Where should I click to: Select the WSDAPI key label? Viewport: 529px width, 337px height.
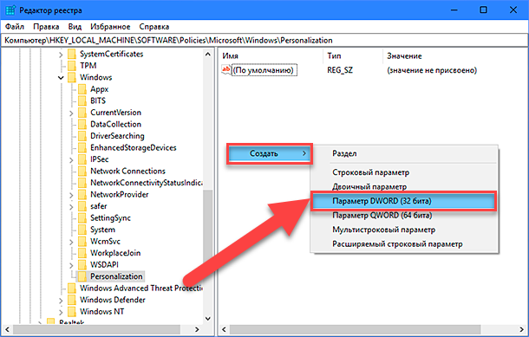point(104,265)
